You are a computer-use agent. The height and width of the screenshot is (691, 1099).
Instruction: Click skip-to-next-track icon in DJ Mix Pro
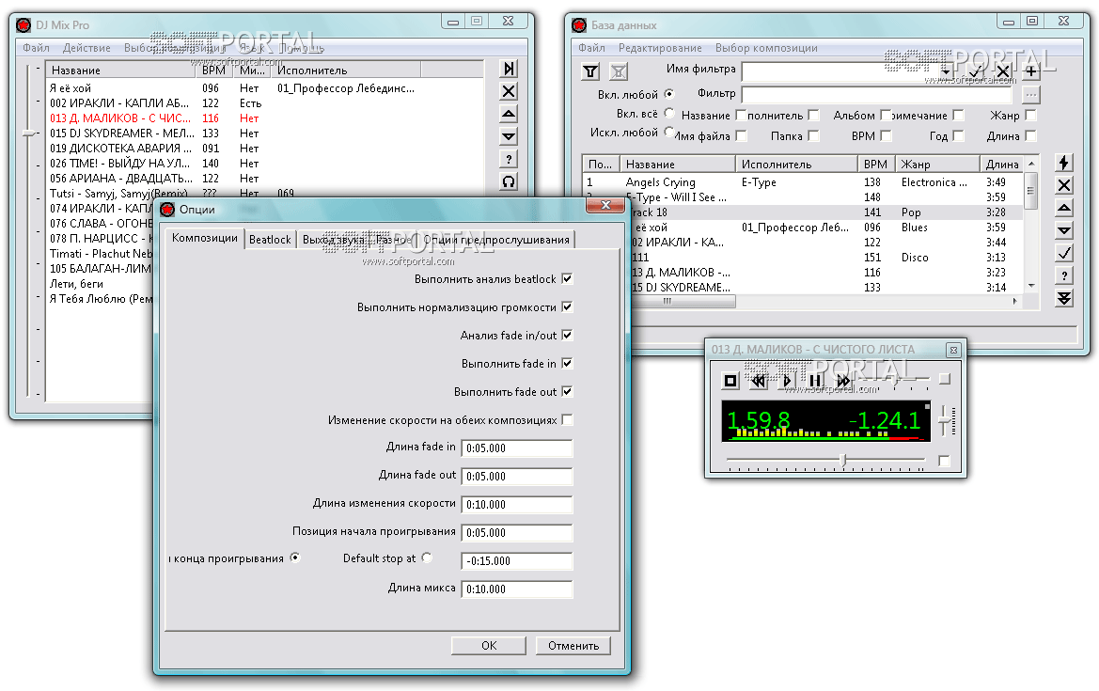tap(509, 69)
